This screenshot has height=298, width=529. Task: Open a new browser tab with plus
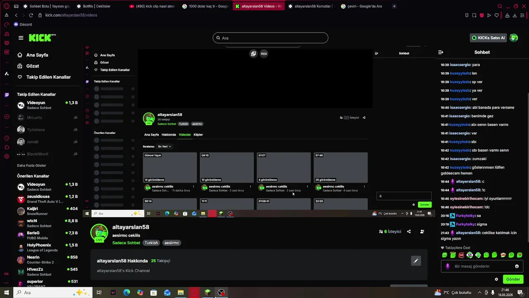394,6
